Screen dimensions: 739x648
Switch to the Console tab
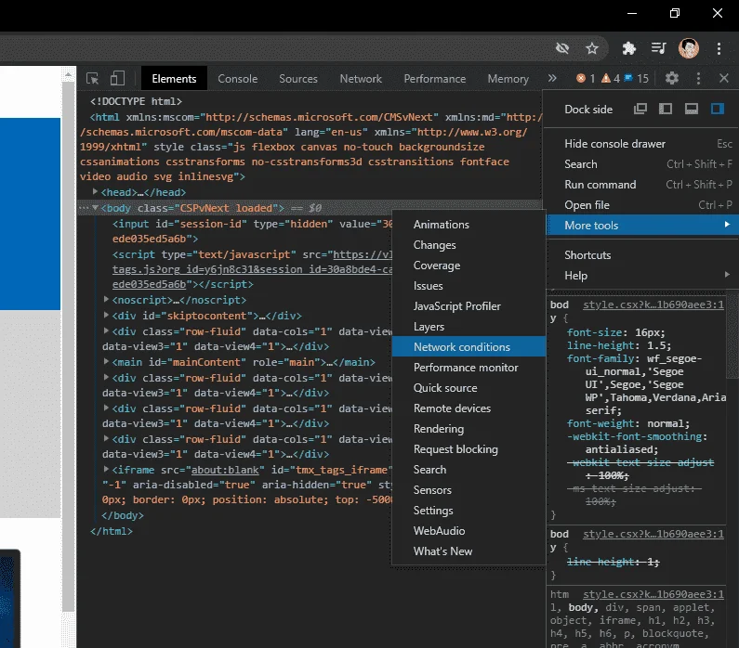[238, 79]
